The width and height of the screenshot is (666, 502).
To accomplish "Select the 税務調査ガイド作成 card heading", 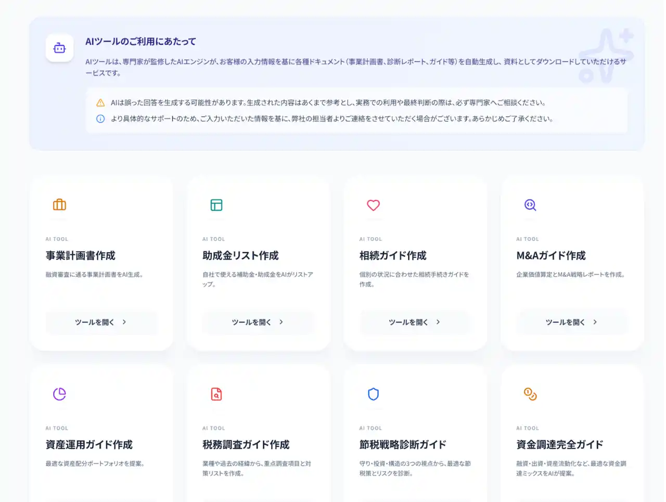I will point(246,445).
